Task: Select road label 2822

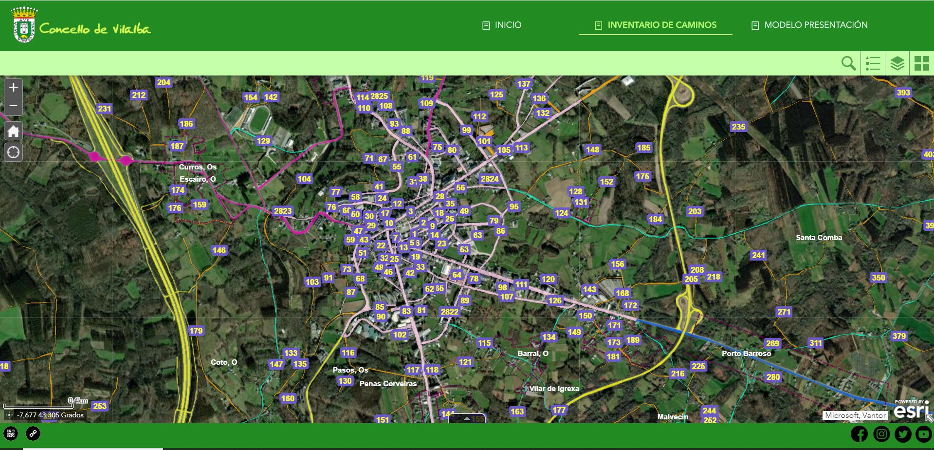Action: (449, 312)
